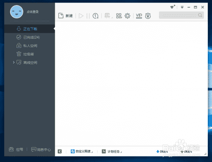Click the pause download icon
The image size is (212, 162).
88,16
